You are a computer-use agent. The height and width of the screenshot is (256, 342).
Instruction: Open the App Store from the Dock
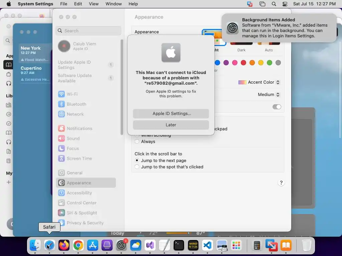pos(93,245)
